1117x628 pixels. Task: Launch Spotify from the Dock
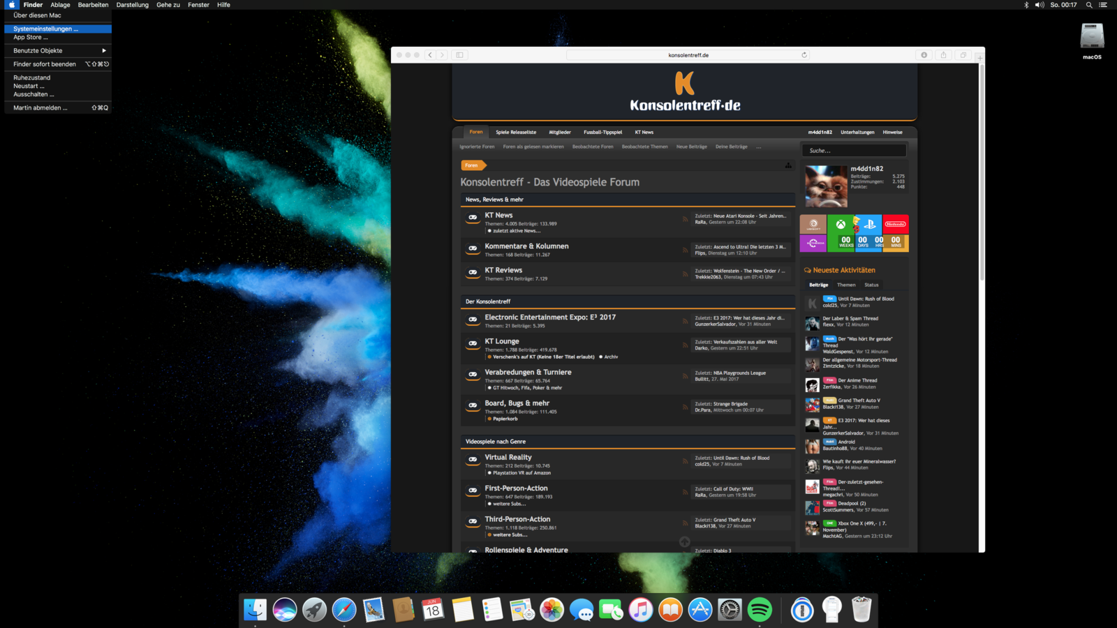click(x=760, y=610)
